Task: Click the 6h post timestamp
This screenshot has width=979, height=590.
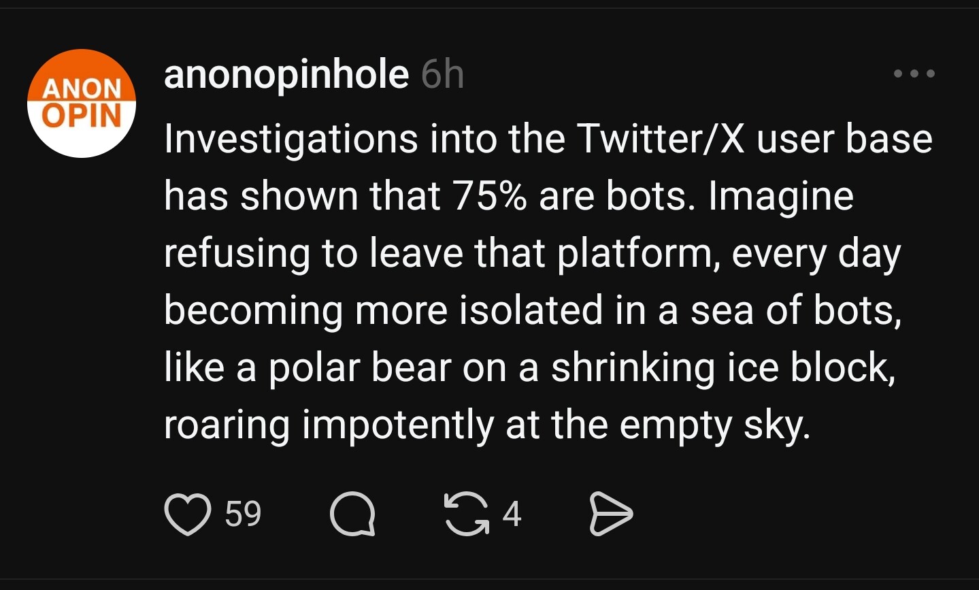Action: click(x=442, y=74)
